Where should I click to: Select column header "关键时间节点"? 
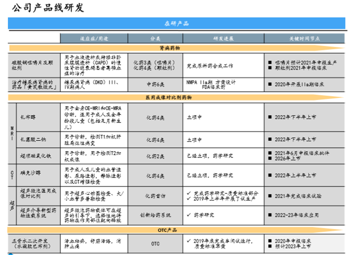(304, 38)
